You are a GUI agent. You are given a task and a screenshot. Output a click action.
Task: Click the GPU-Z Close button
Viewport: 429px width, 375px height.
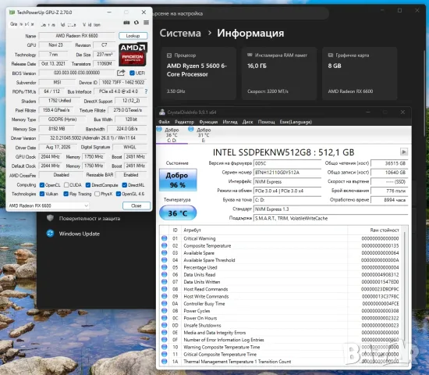pos(136,206)
